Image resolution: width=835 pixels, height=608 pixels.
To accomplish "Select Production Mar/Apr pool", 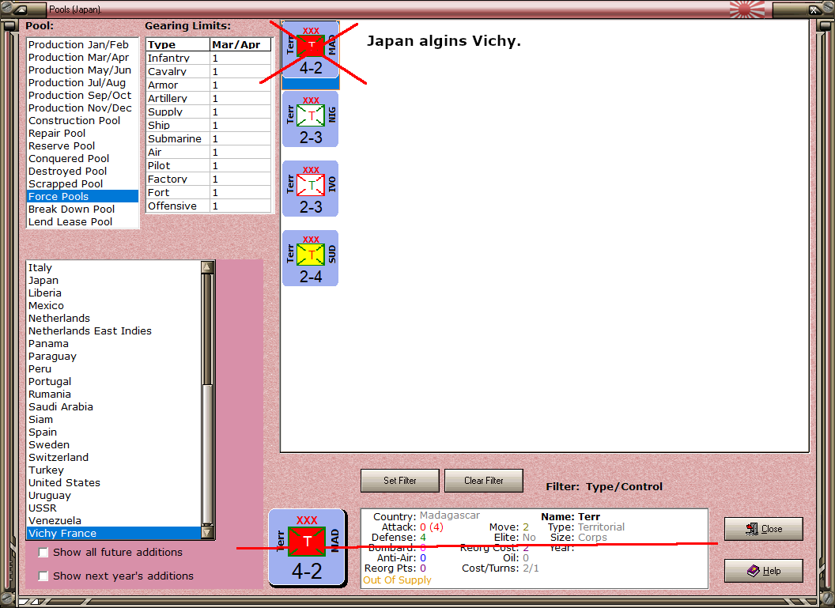I will [x=82, y=58].
